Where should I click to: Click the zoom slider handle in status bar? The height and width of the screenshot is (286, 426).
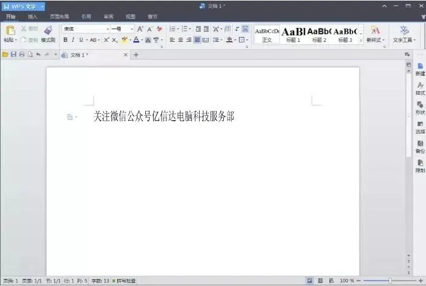pos(390,281)
